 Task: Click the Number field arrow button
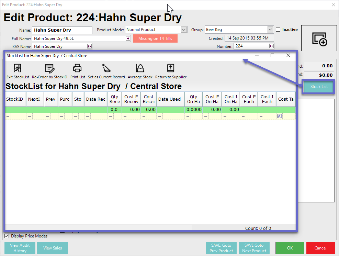click(x=271, y=46)
